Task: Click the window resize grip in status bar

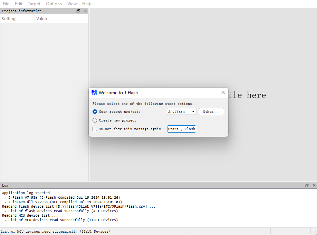Action: (x=315, y=233)
